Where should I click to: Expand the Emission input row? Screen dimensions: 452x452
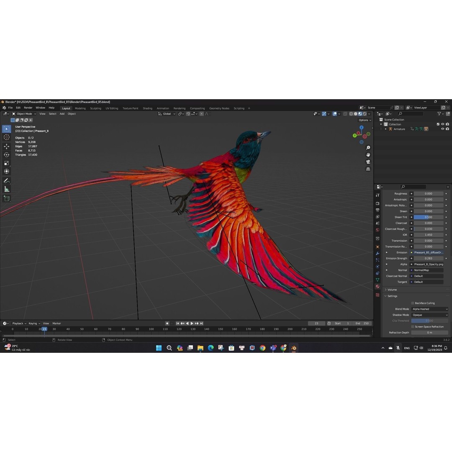tap(387, 252)
